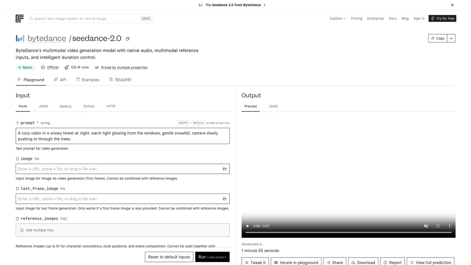Screen dimensions: 471x265
Task: Switch to the Playground tab
Action: coord(31,80)
